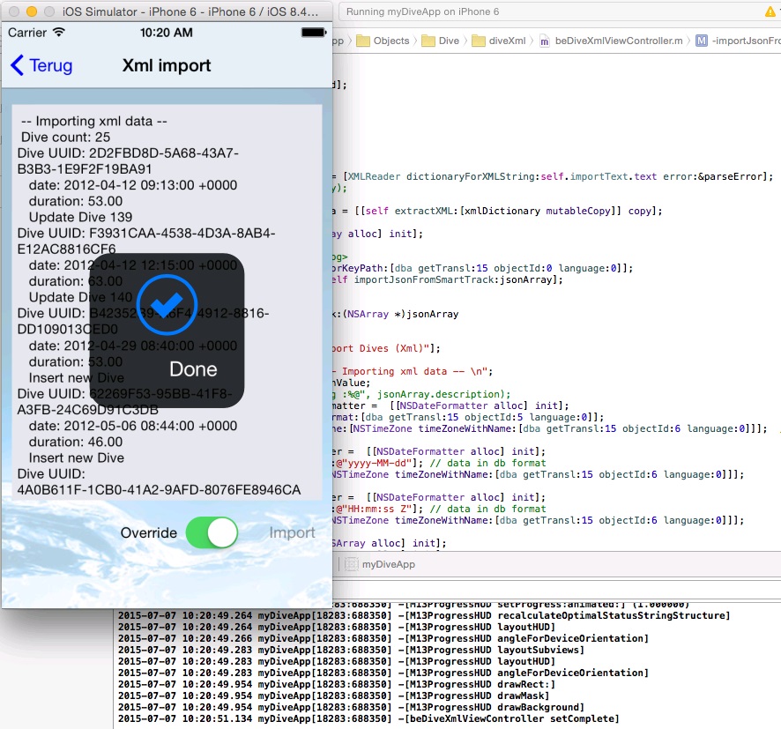This screenshot has width=781, height=729.
Task: Tap the Wi-Fi icon in status bar
Action: [59, 33]
